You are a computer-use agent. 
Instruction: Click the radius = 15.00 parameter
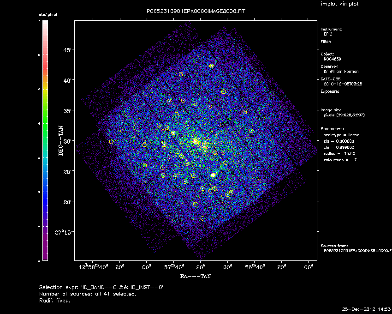click(339, 153)
